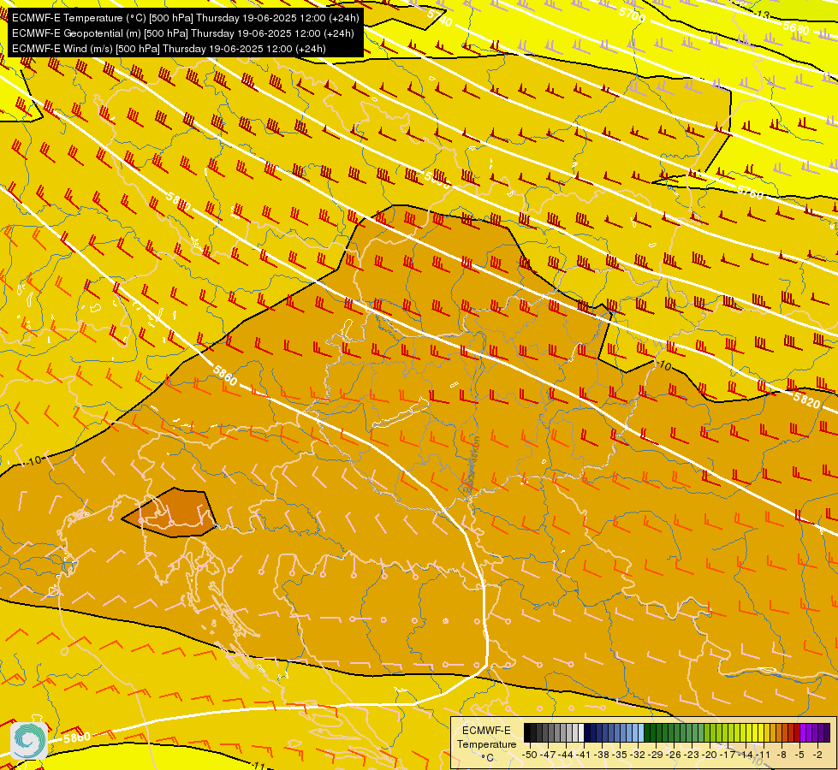Click the '-23' legend scale value
The image size is (838, 770).
pyautogui.click(x=692, y=755)
